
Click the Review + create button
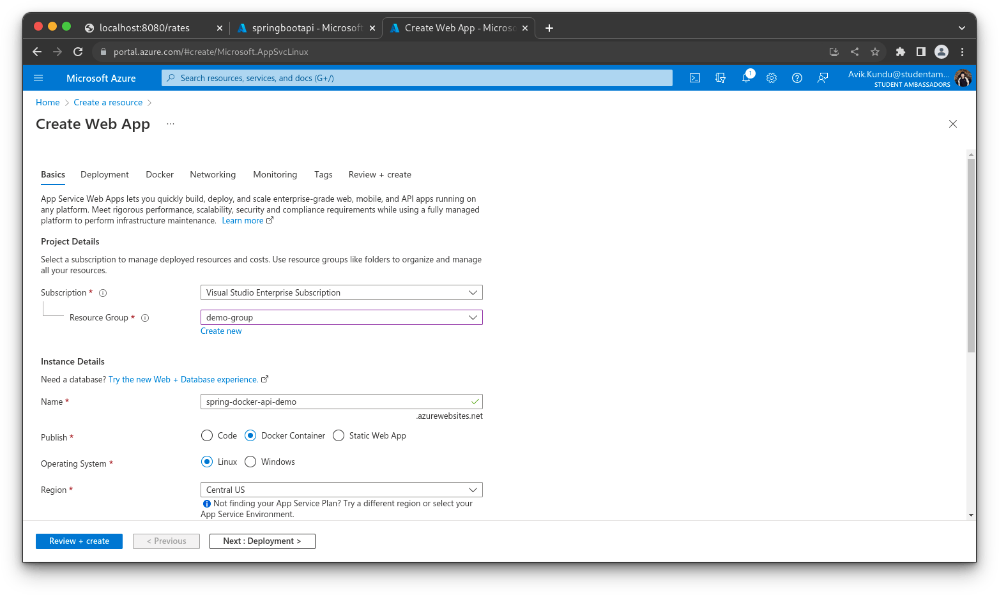(79, 541)
